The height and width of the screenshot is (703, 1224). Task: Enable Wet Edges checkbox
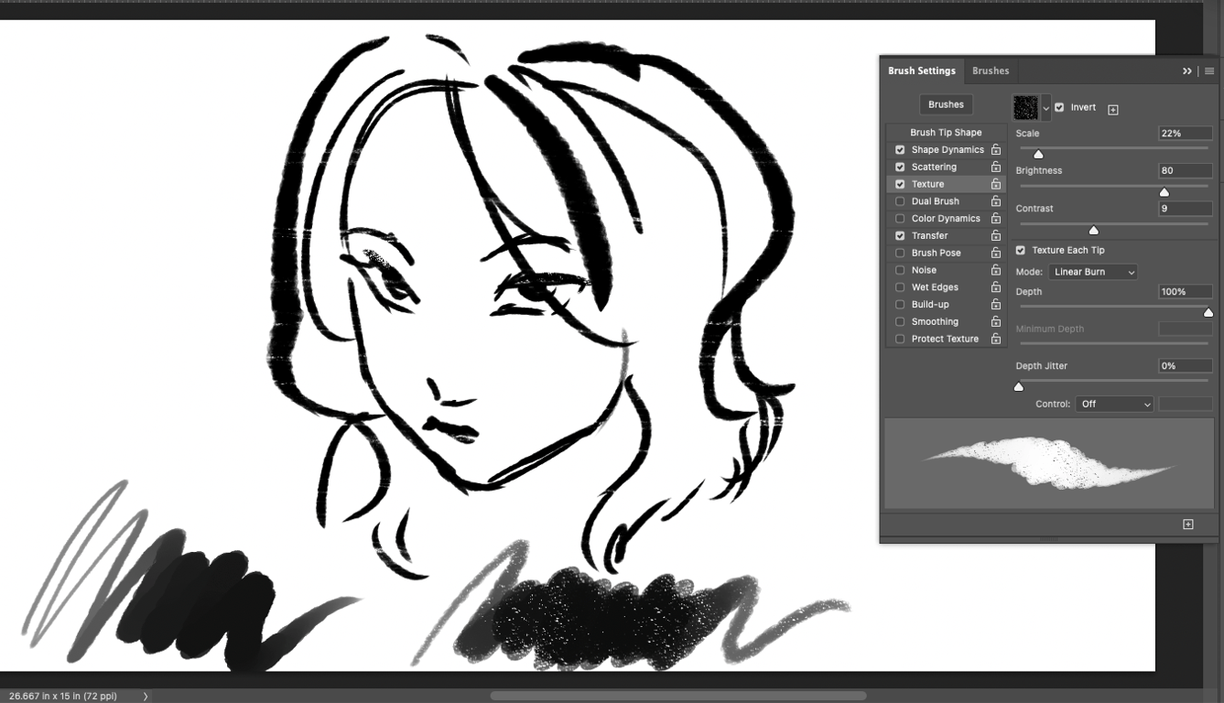click(900, 287)
